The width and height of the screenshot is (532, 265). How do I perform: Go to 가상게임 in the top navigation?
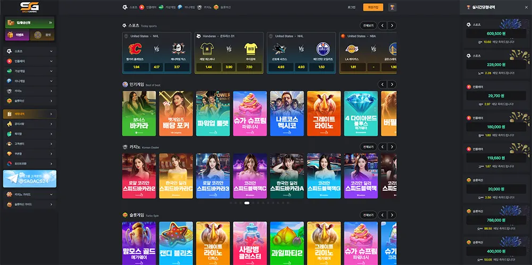pyautogui.click(x=170, y=7)
